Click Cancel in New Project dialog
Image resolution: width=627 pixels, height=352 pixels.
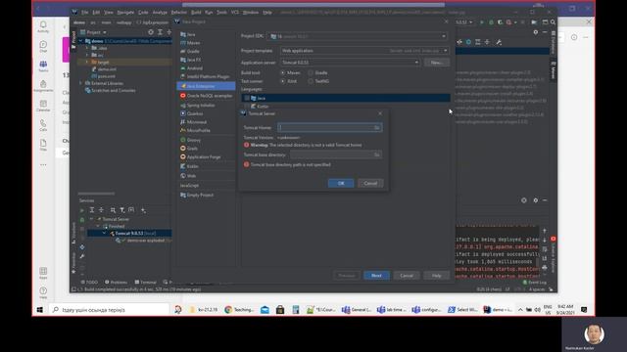pos(407,276)
